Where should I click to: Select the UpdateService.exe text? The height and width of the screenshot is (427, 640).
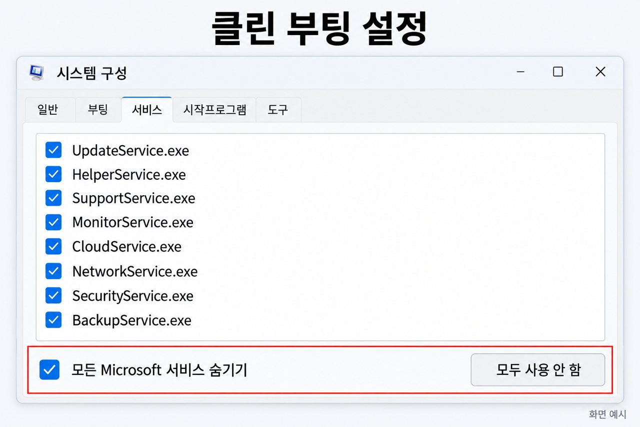pos(130,150)
